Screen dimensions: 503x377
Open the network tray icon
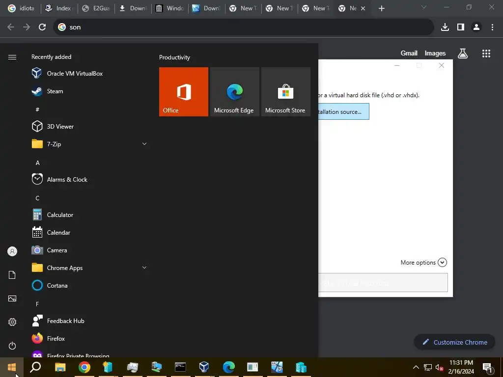point(428,367)
